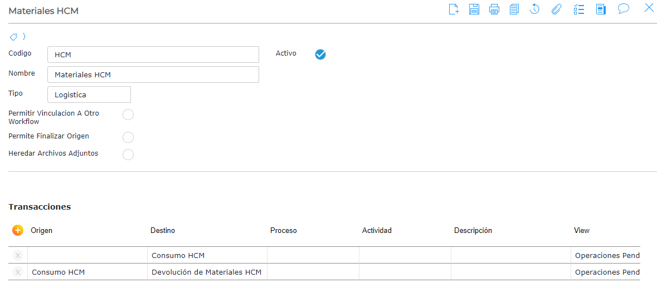Uncheck the Activo checkbox
657x283 pixels.
click(320, 54)
